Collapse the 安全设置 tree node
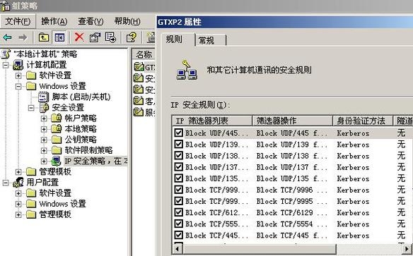 31,108
